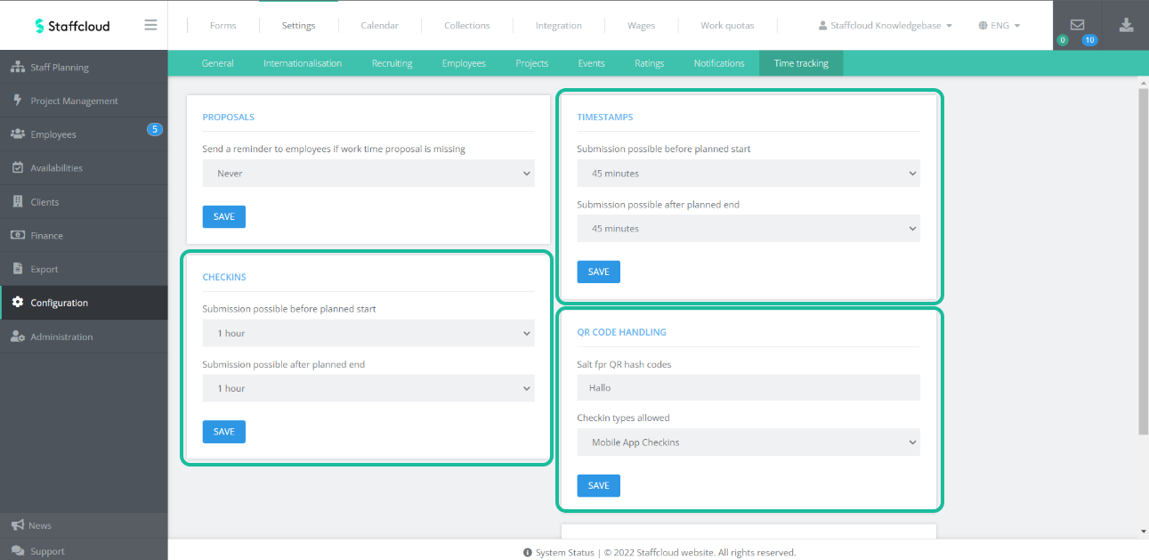Image resolution: width=1149 pixels, height=560 pixels.
Task: Open the Clients sidebar icon
Action: 19,201
